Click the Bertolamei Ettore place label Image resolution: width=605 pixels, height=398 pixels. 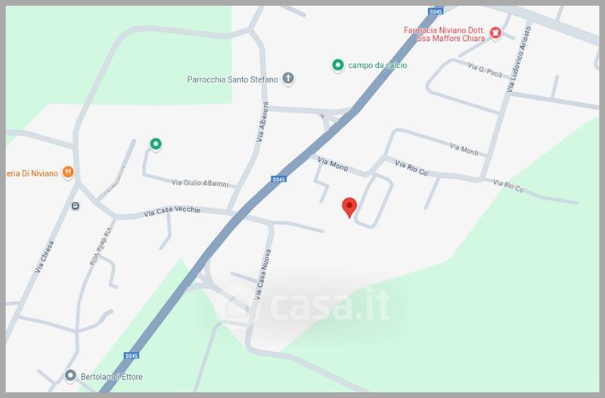click(x=111, y=376)
